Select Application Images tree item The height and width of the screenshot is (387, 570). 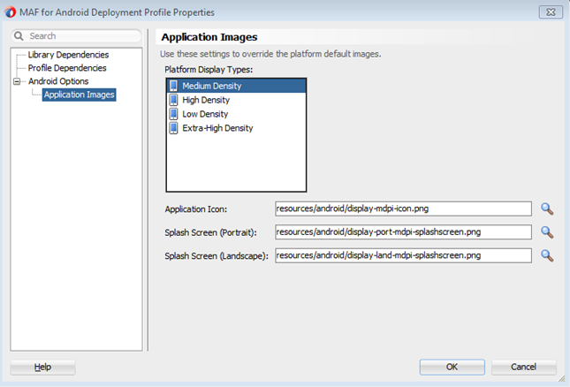[x=80, y=95]
